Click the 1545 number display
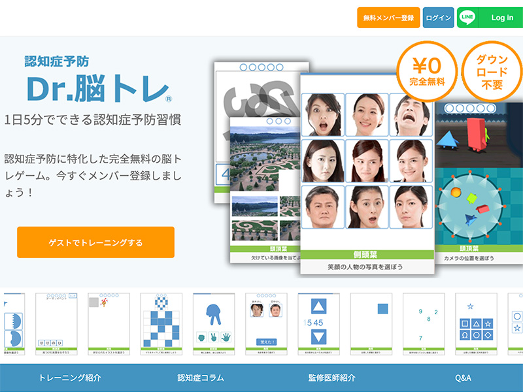 click(314, 322)
